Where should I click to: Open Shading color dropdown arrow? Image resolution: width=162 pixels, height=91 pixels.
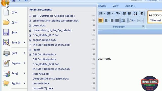coord(135,20)
